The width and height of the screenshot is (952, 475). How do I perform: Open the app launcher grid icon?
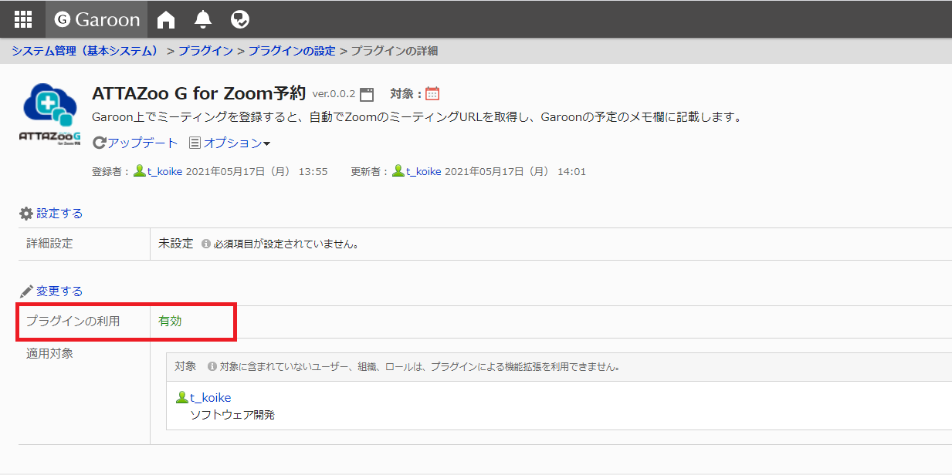[23, 19]
